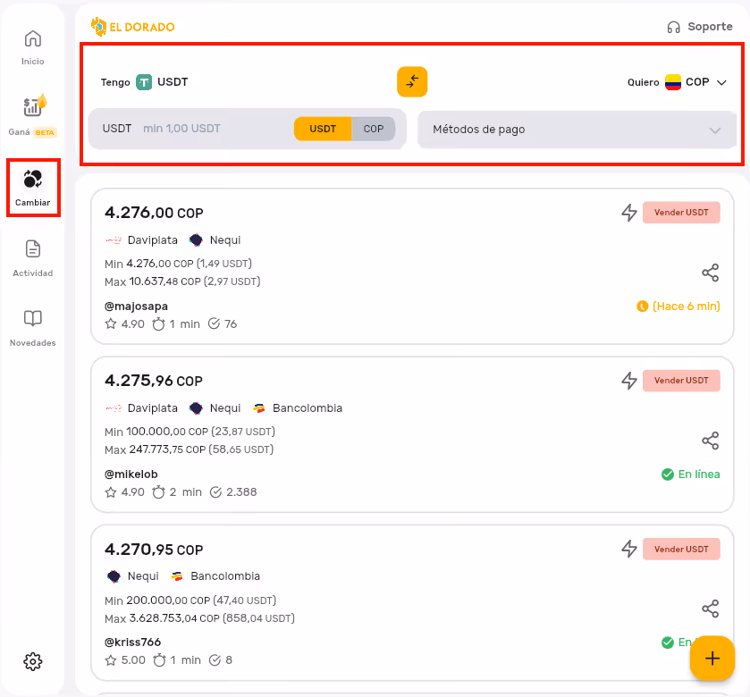Share the @mikelob offer
This screenshot has width=750, height=697.
711,441
